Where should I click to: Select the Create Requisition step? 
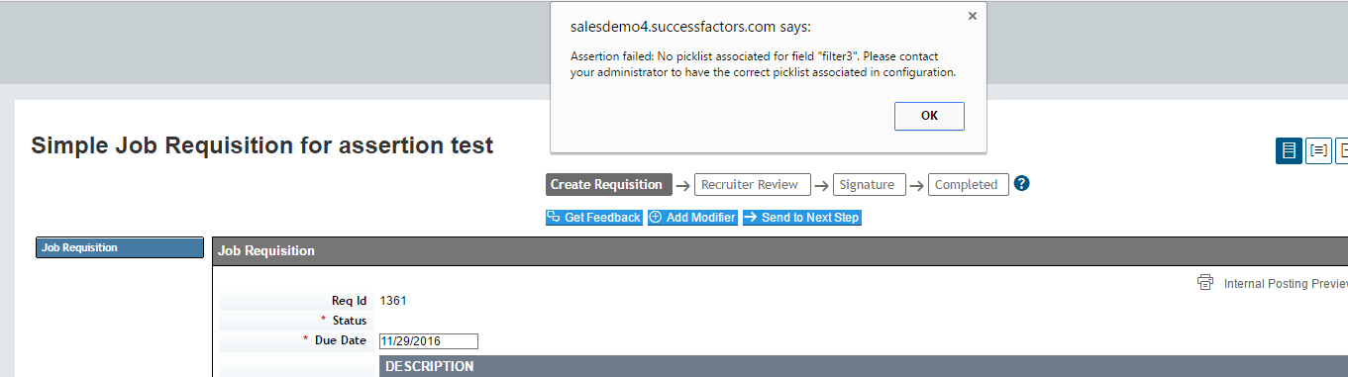[607, 185]
